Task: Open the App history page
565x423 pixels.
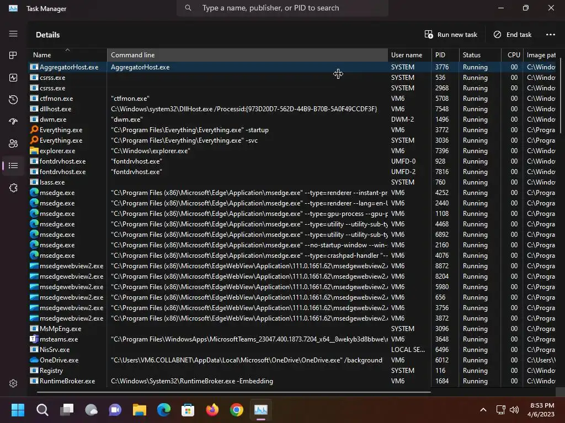Action: [13, 100]
